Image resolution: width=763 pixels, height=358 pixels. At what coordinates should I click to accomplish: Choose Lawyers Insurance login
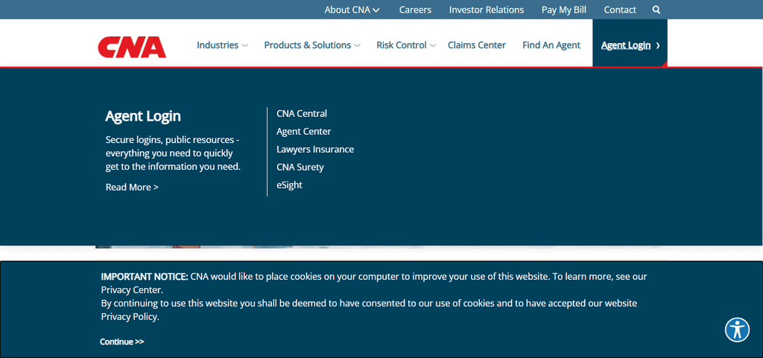tap(315, 149)
